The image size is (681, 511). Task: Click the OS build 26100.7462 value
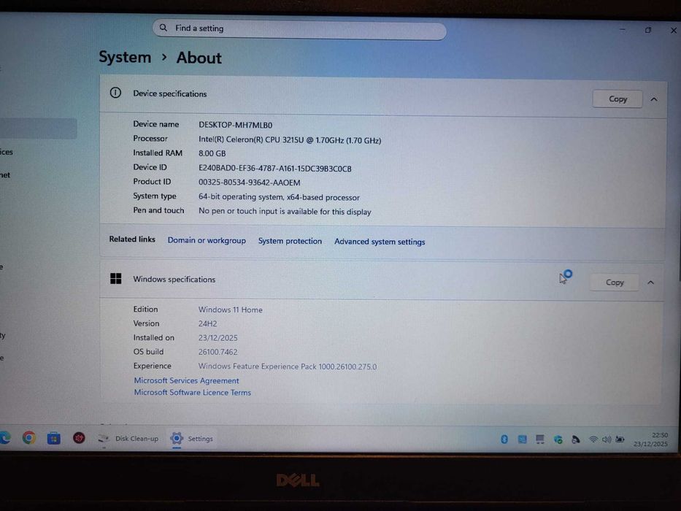[x=218, y=352]
